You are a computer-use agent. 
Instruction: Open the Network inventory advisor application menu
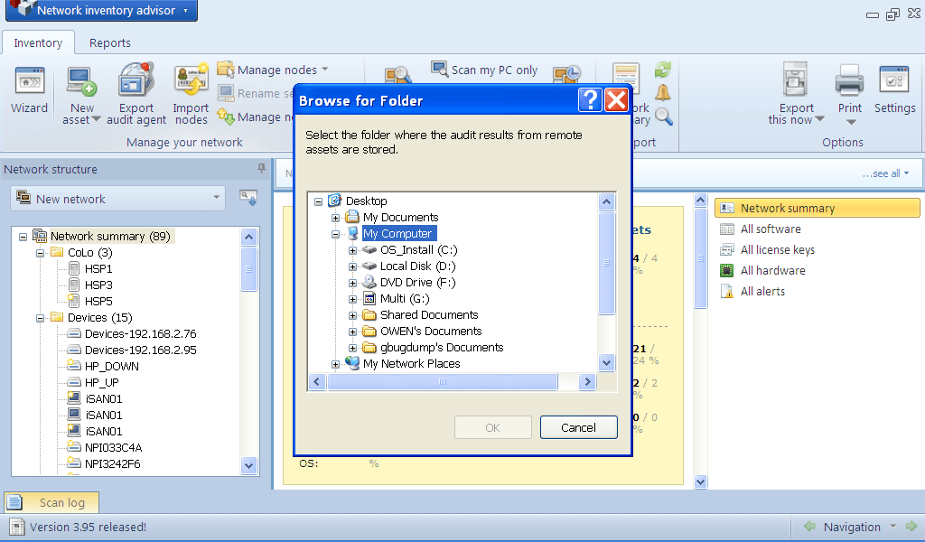click(101, 10)
